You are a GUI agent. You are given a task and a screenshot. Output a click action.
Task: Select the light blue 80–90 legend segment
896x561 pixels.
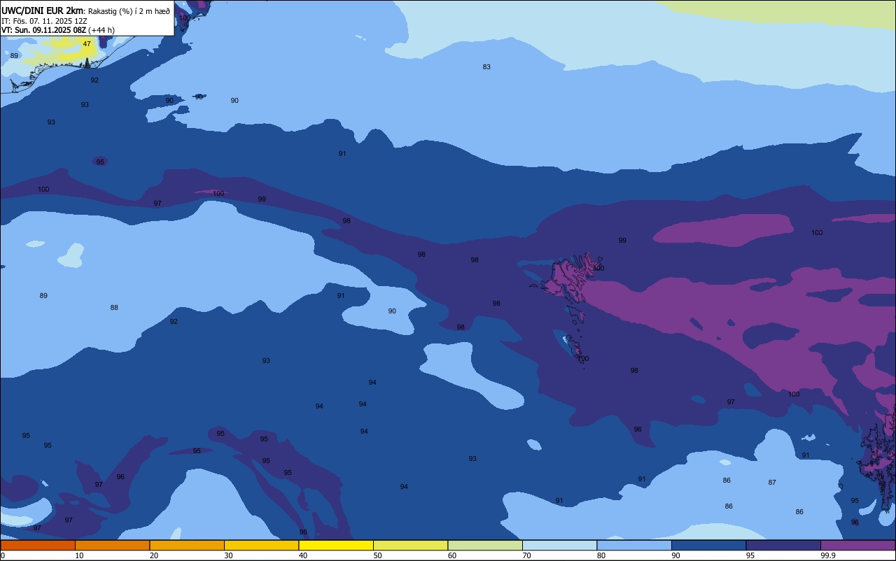[x=634, y=545]
